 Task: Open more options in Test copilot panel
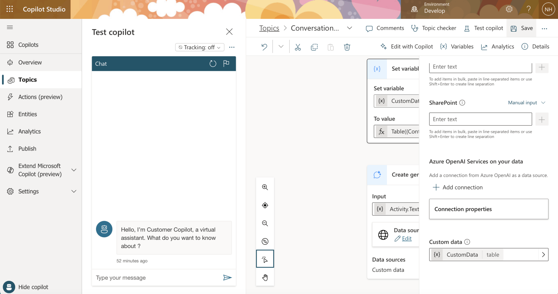coord(232,47)
